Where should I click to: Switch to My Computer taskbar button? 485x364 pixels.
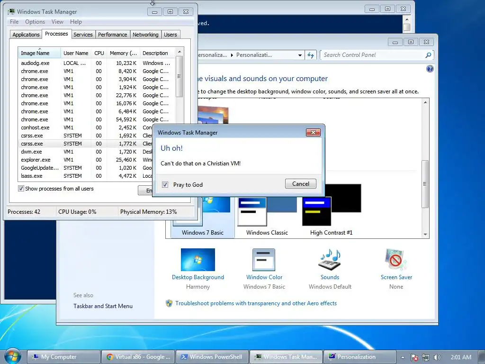pyautogui.click(x=64, y=357)
